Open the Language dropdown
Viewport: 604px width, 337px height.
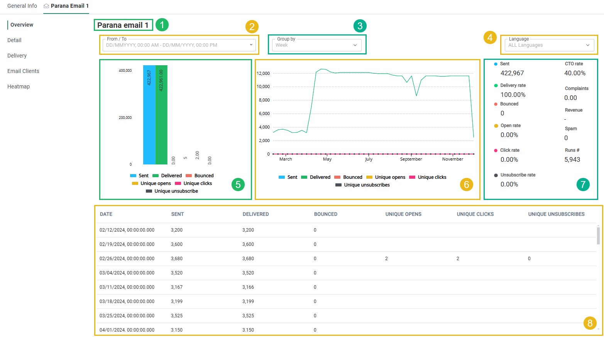click(x=549, y=45)
